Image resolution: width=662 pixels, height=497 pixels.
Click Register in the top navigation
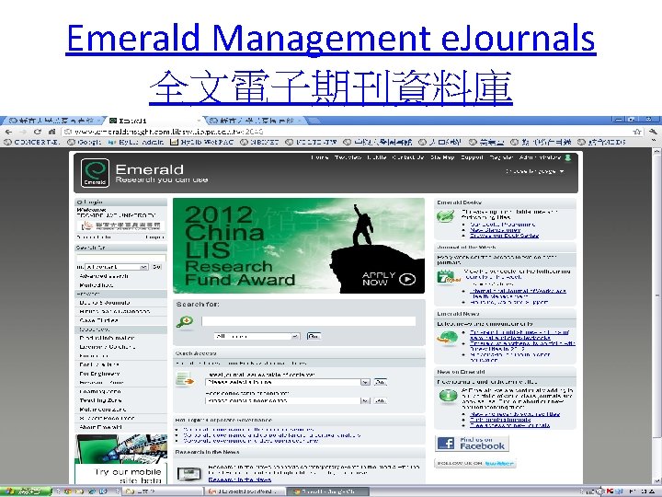pyautogui.click(x=501, y=157)
